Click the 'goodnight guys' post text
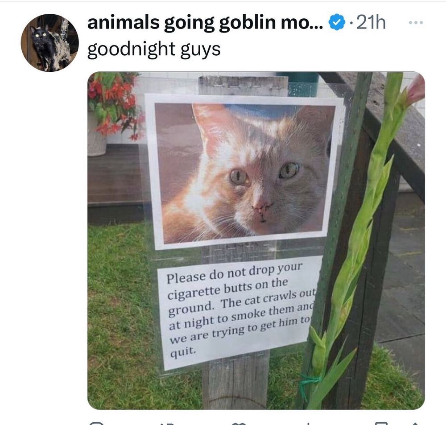 (x=154, y=50)
